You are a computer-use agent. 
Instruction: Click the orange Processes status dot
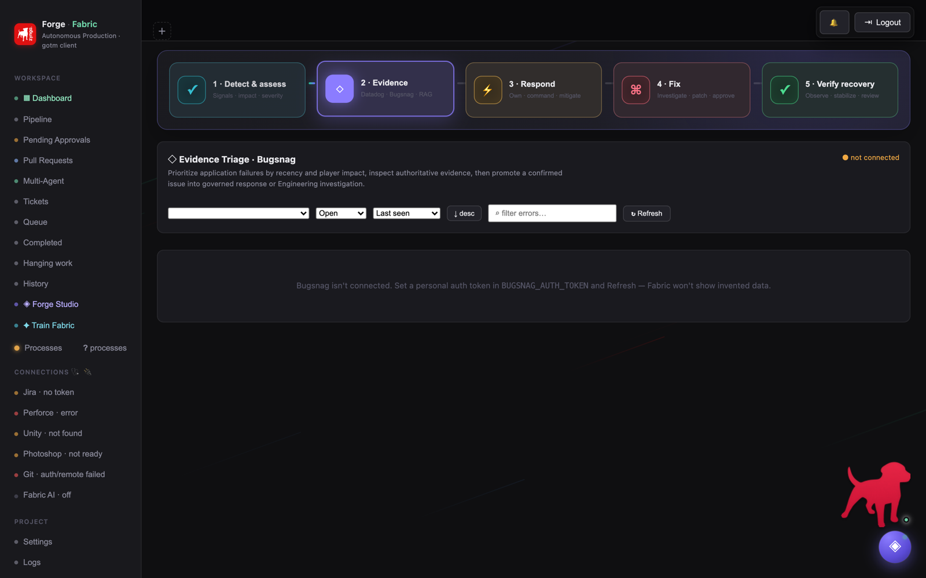pyautogui.click(x=17, y=348)
